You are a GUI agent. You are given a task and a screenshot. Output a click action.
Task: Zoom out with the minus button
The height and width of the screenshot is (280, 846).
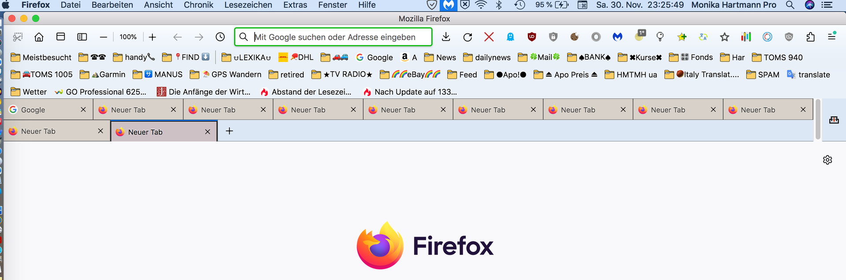[104, 37]
